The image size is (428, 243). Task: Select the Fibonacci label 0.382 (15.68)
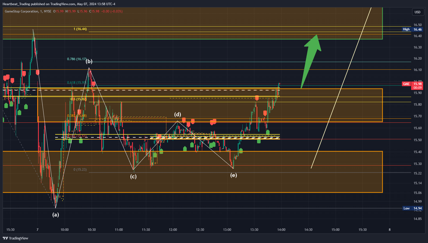[x=77, y=116]
